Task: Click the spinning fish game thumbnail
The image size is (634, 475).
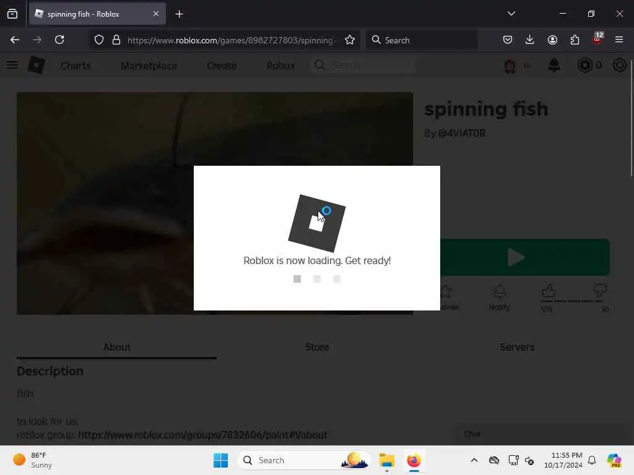Action: point(105,203)
